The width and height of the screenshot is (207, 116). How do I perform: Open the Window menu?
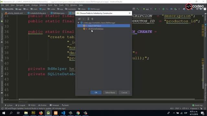(x=73, y=5)
